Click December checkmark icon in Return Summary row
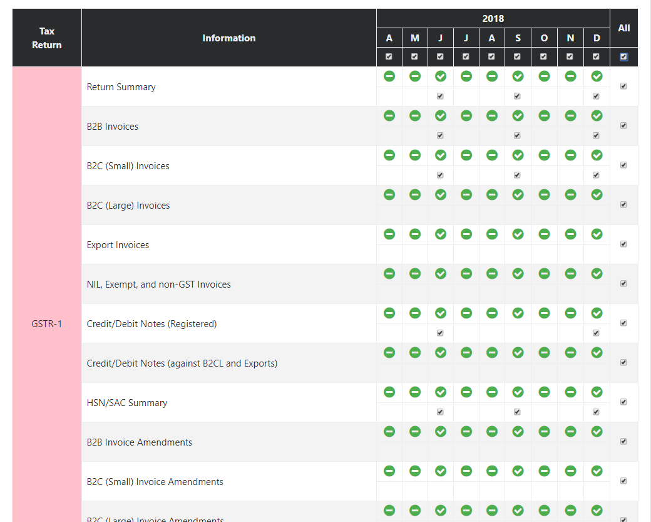Image resolution: width=651 pixels, height=522 pixels. [597, 76]
